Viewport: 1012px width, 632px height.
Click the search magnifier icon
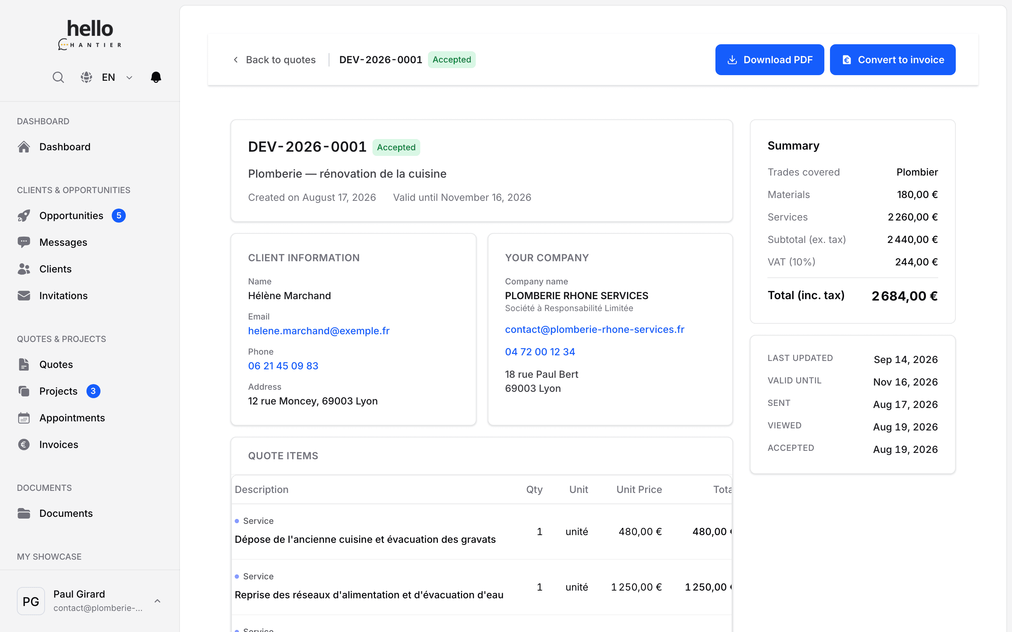coord(58,77)
